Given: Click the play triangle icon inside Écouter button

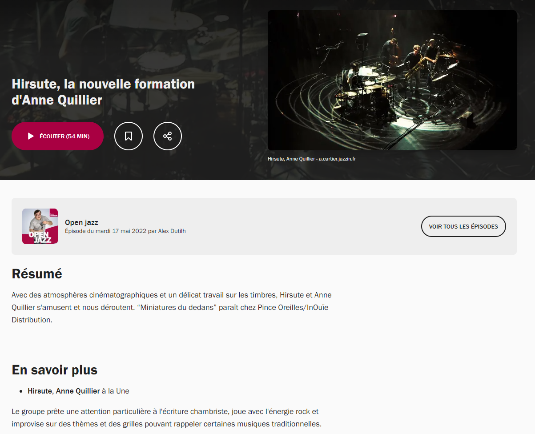Looking at the screenshot, I should (31, 136).
